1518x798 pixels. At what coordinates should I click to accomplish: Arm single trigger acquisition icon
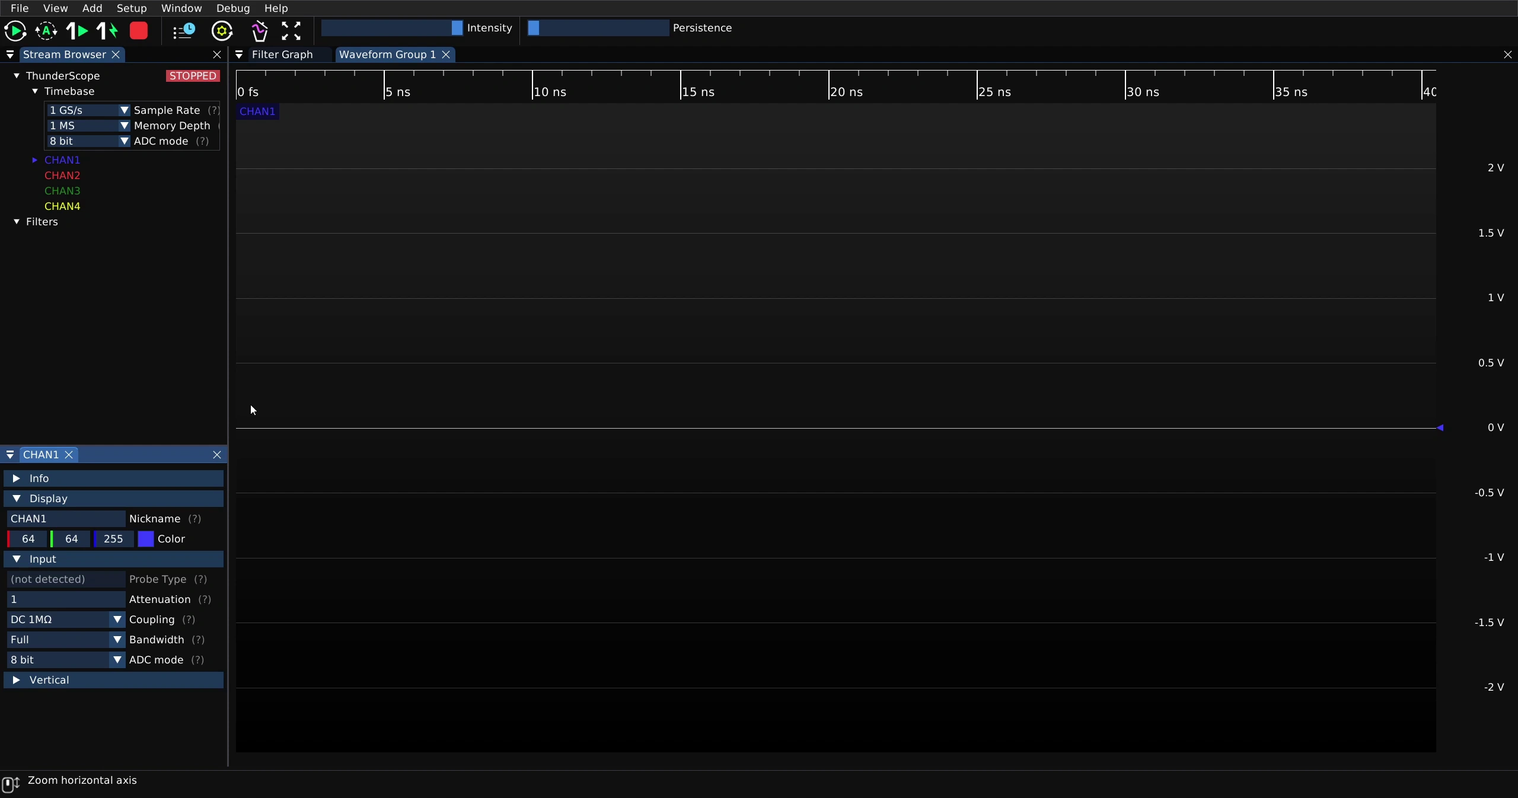point(77,31)
